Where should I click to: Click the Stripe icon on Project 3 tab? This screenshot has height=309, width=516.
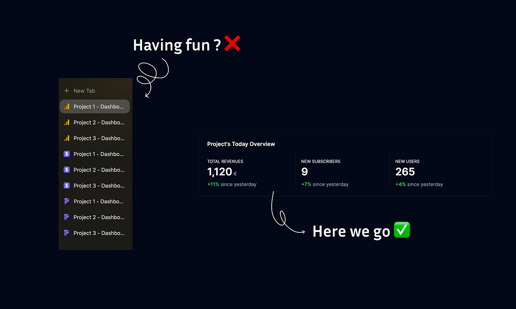(66, 185)
